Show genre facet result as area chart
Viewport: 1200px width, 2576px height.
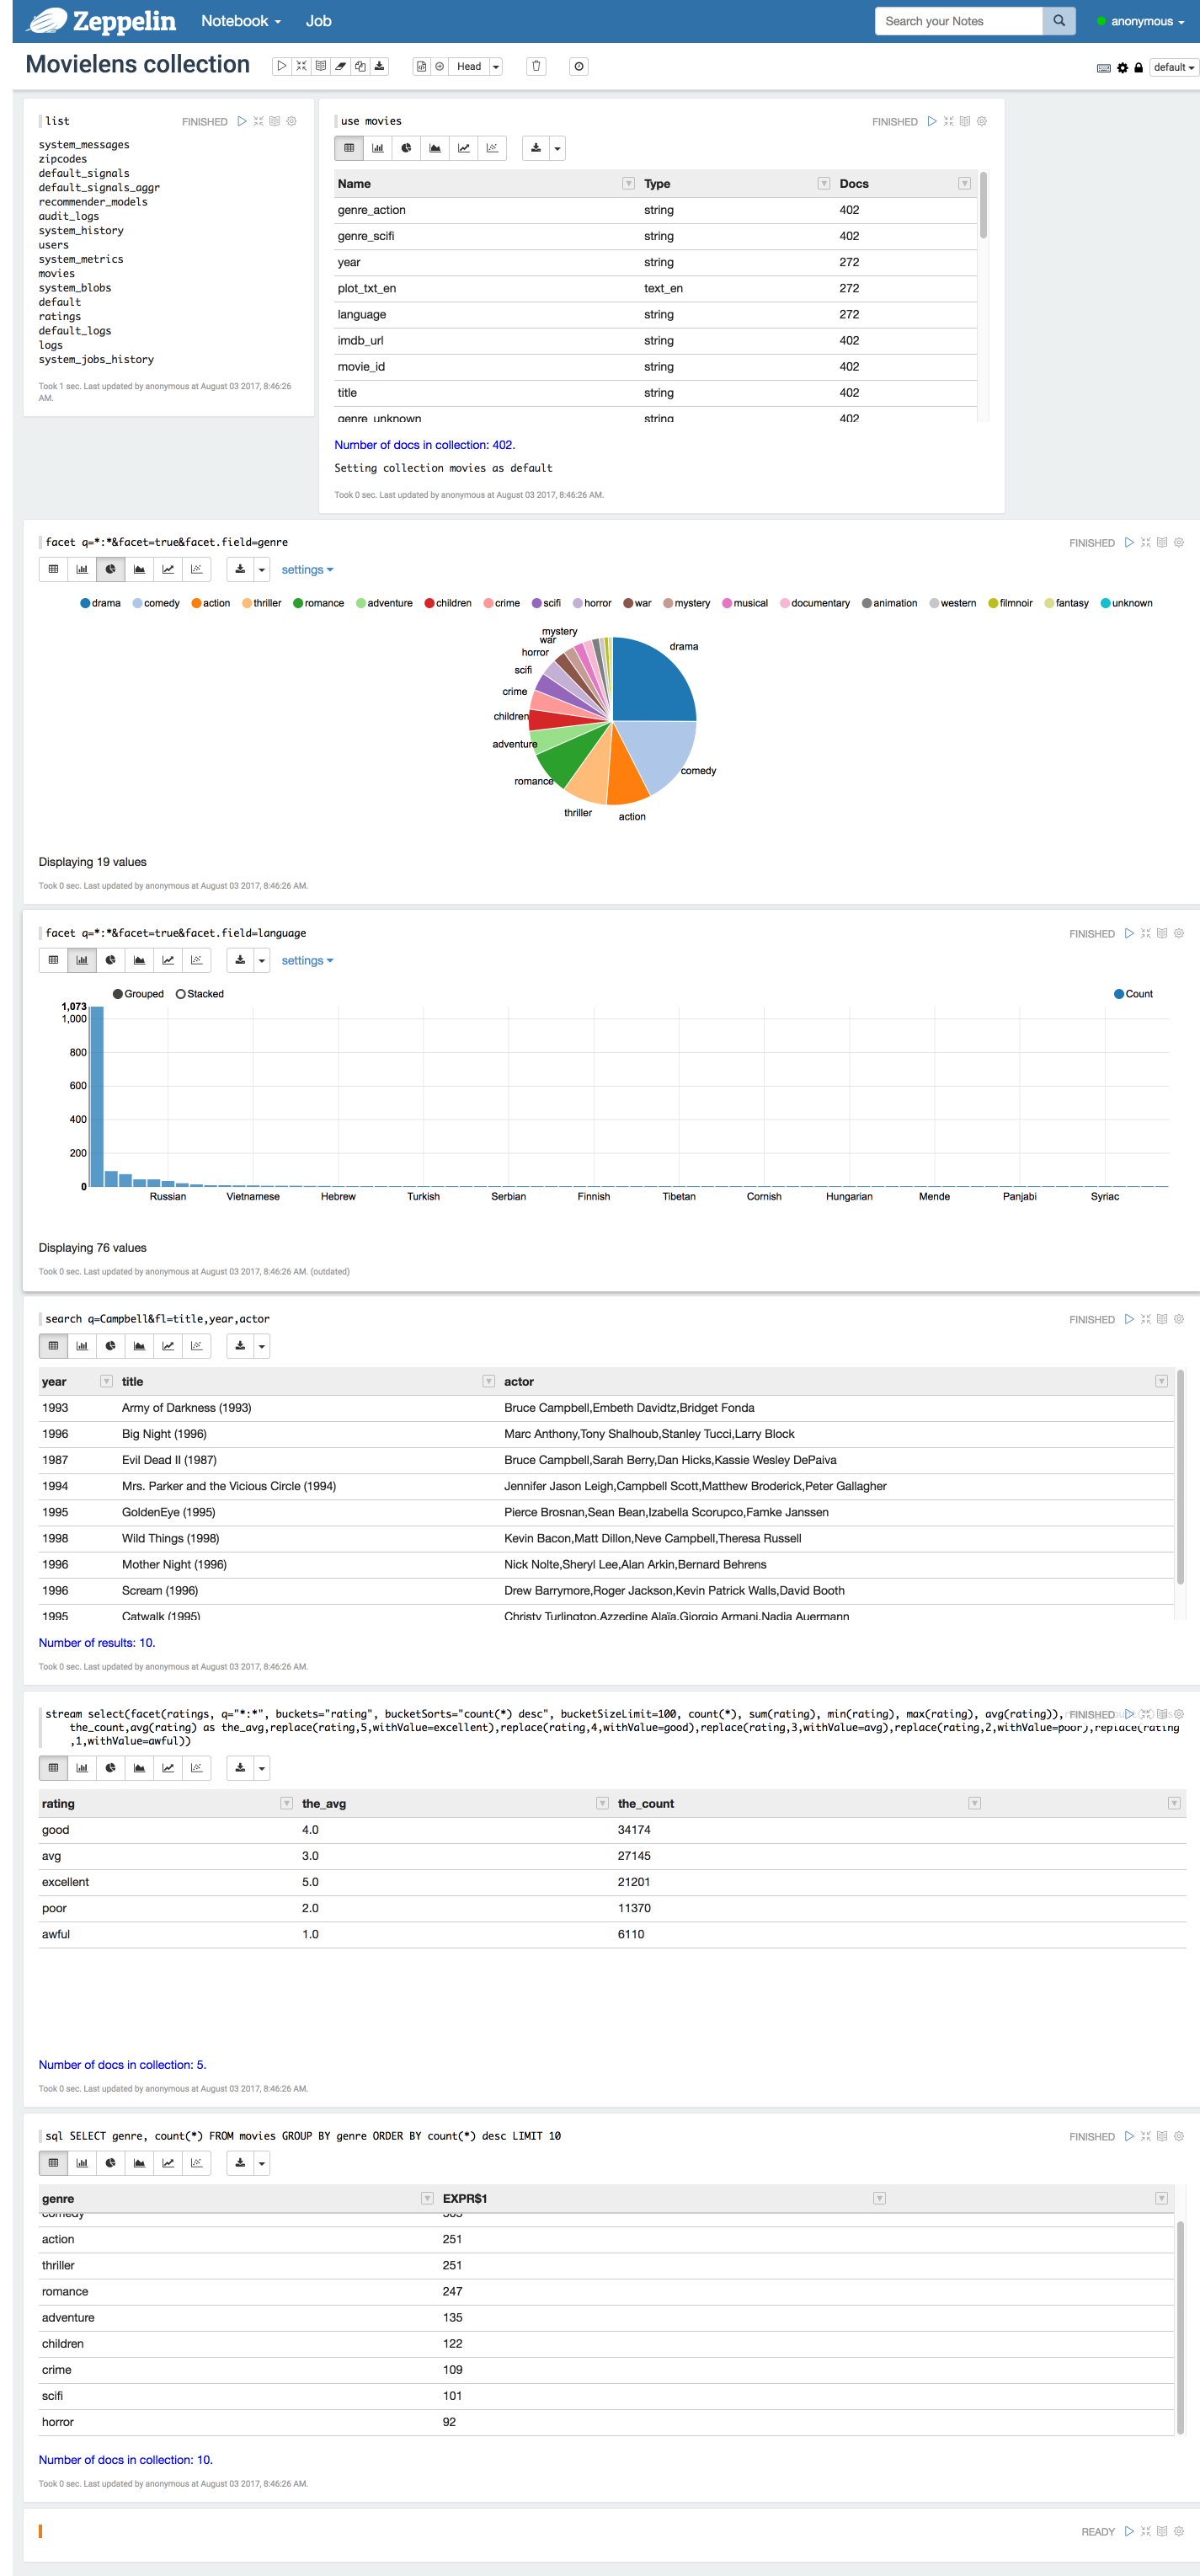139,569
